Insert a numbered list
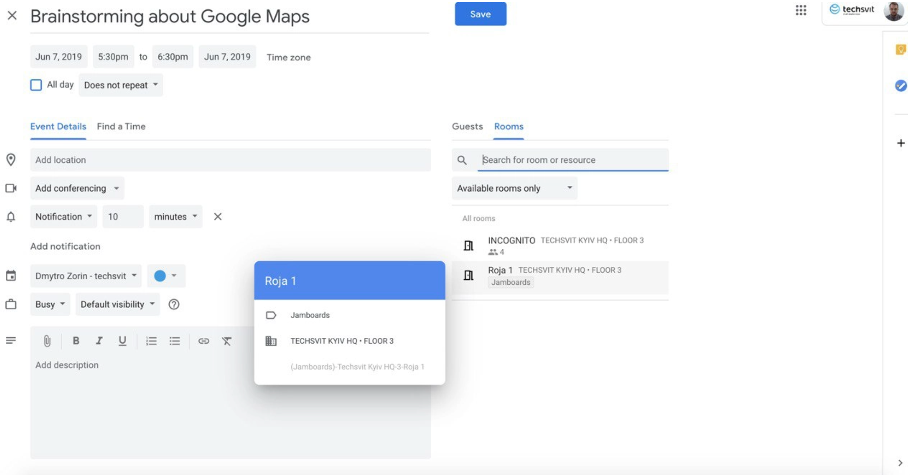 (x=151, y=341)
